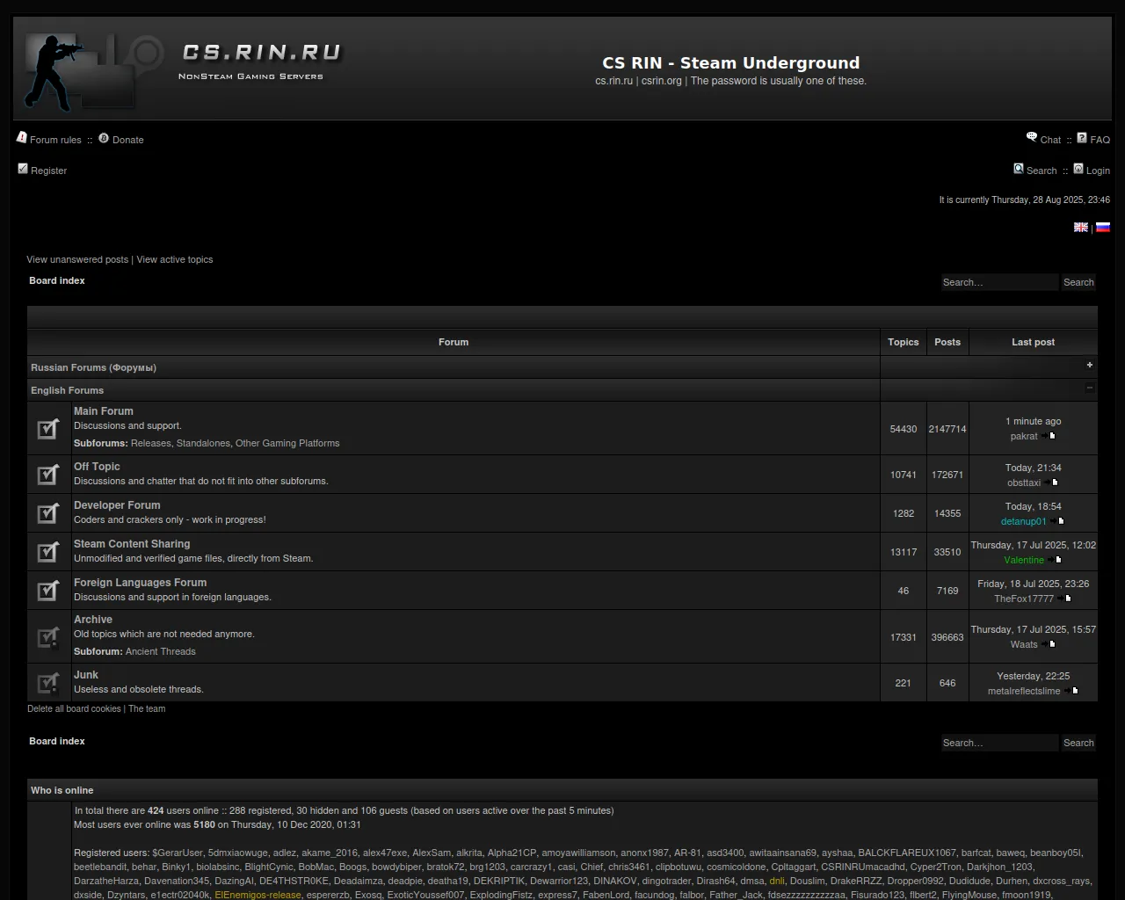
Task: View latest post icon next to metalreflectslime
Action: 1071,691
